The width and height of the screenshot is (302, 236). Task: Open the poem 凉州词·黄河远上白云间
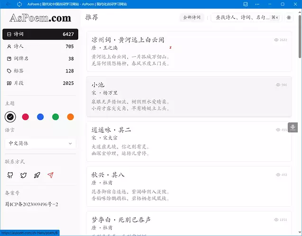128,40
